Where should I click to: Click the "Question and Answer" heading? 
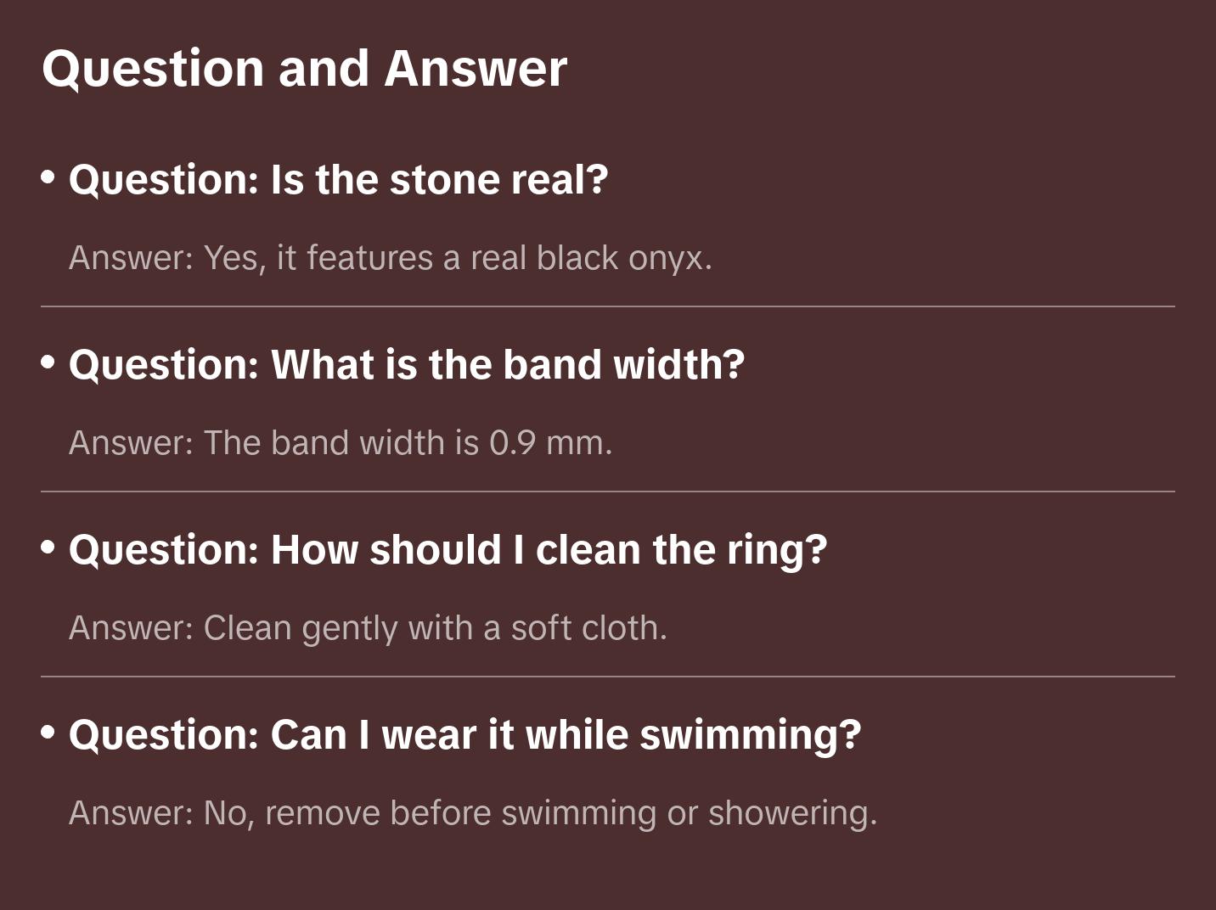point(304,68)
